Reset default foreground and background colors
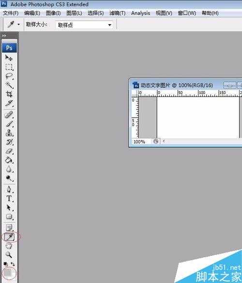 [6, 264]
